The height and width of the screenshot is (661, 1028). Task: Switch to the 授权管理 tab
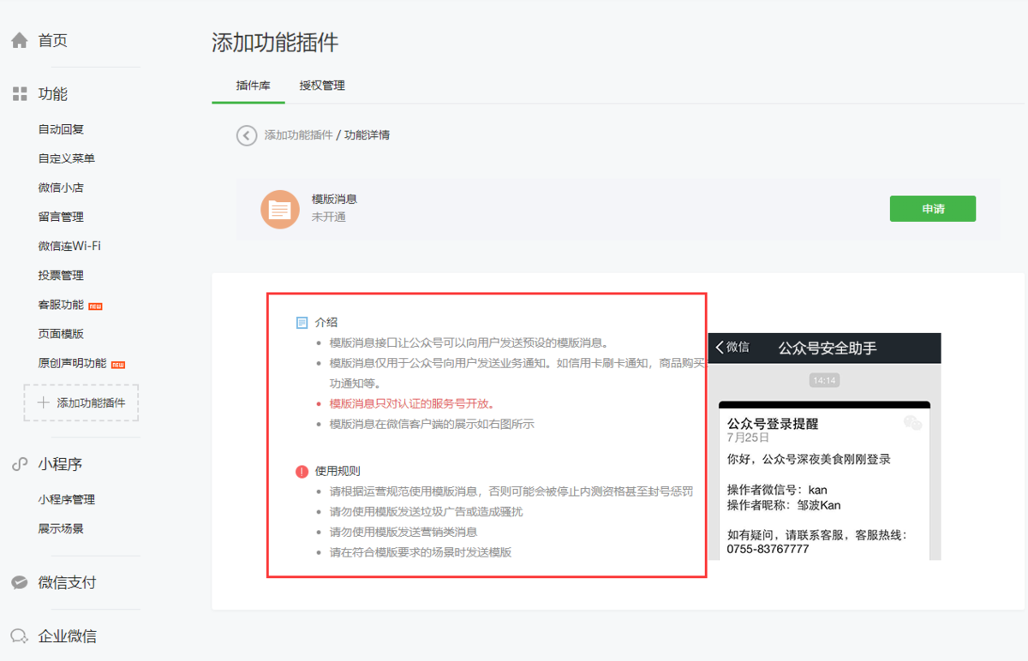pyautogui.click(x=322, y=86)
